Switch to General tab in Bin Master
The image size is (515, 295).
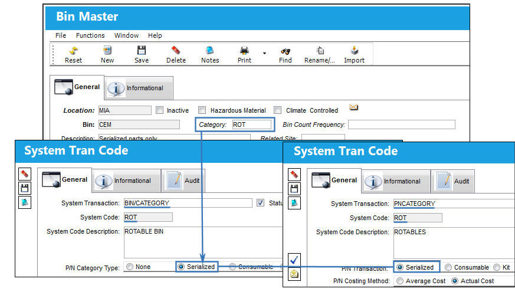(77, 87)
